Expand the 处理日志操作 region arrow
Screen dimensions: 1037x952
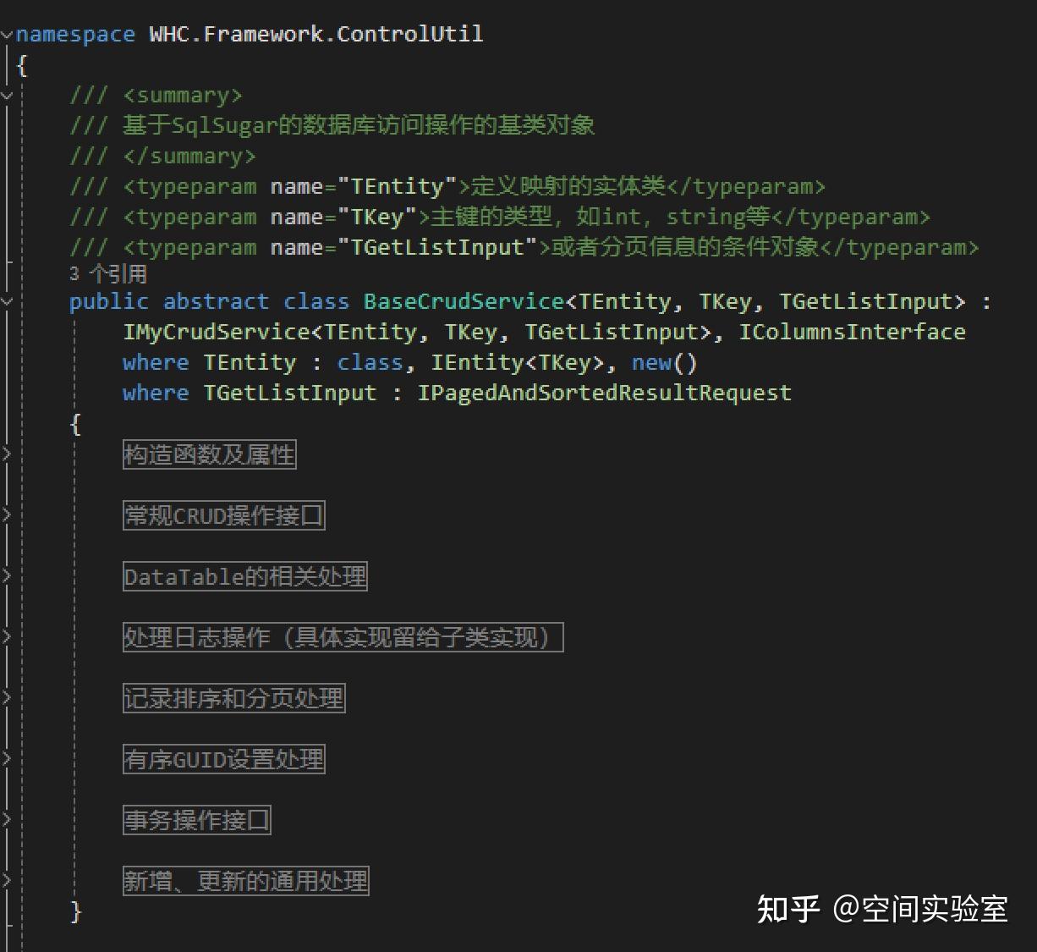click(7, 637)
